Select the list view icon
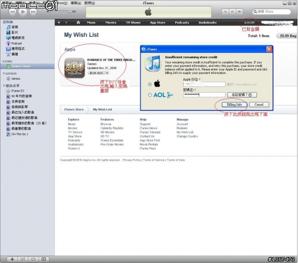The height and width of the screenshot is (263, 298). click(x=225, y=12)
